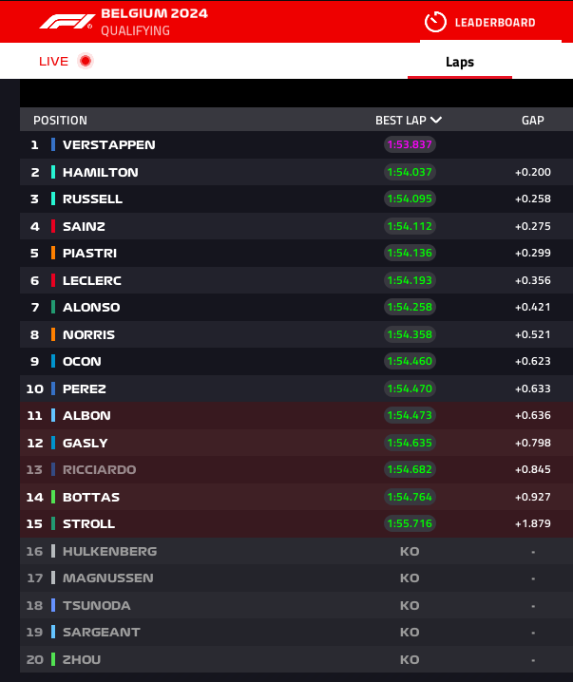Viewport: 573px width, 682px height.
Task: Click Hamilton's green 1:54.037 lap badge
Action: tap(410, 172)
